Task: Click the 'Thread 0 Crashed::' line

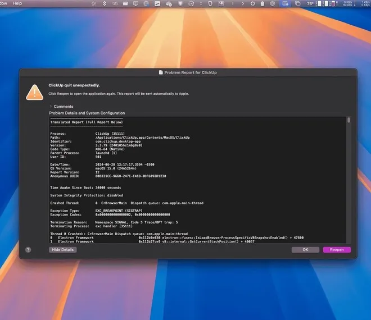Action: [x=119, y=234]
